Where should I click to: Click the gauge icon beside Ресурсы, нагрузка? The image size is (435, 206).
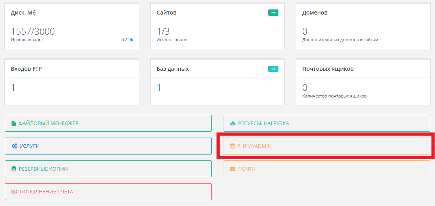click(233, 123)
